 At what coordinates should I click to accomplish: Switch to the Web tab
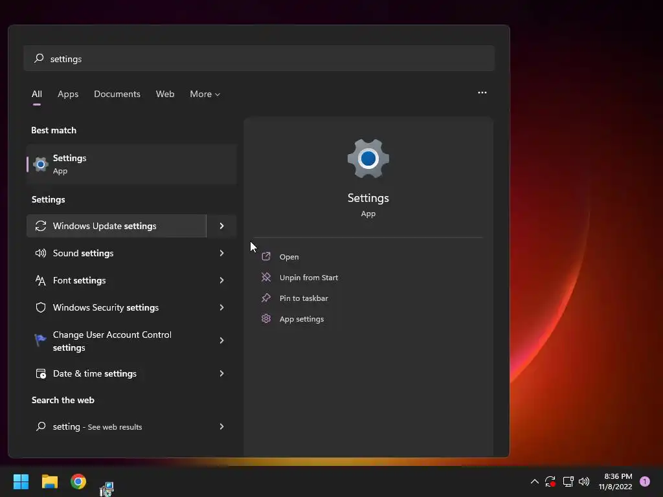[165, 94]
